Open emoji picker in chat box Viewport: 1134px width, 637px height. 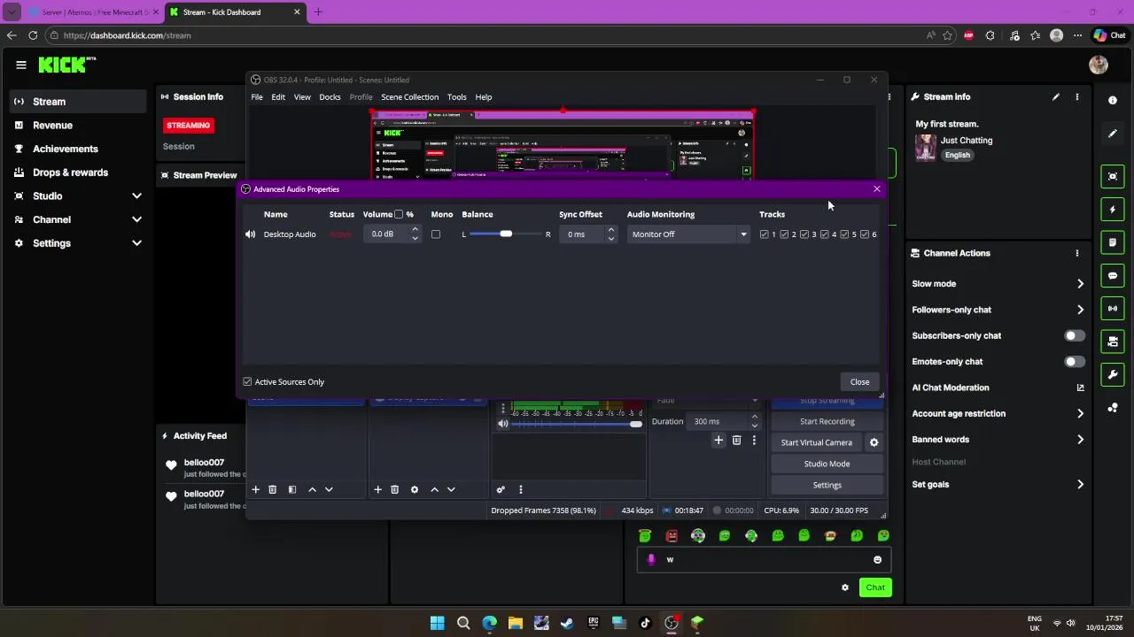[877, 559]
